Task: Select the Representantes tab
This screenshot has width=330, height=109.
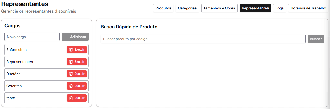Action: pos(255,8)
